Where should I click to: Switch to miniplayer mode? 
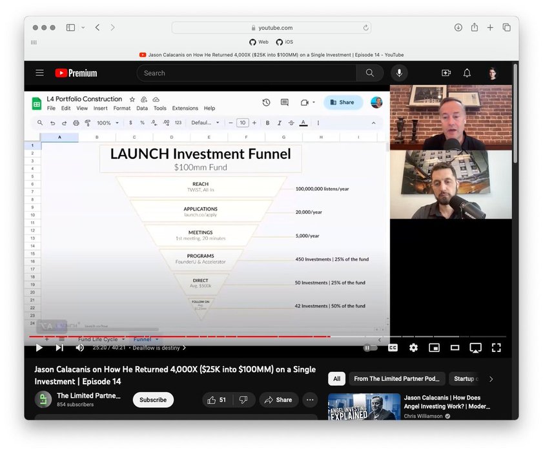434,347
